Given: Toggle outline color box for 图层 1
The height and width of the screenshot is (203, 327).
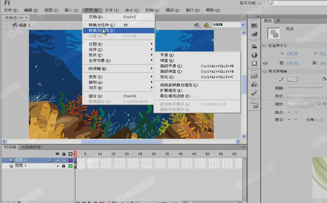Looking at the screenshot, I should 70,166.
